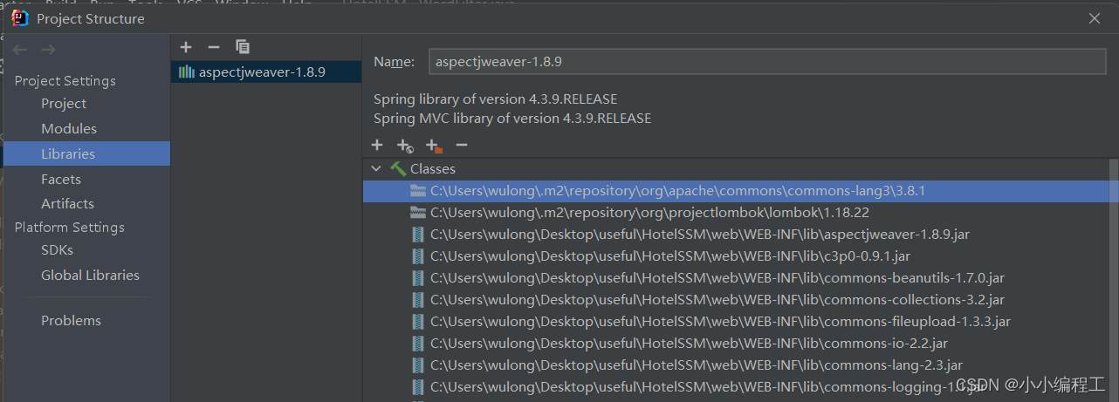
Task: Click jar icon of commons-lang-2.3.jar
Action: pyautogui.click(x=418, y=365)
